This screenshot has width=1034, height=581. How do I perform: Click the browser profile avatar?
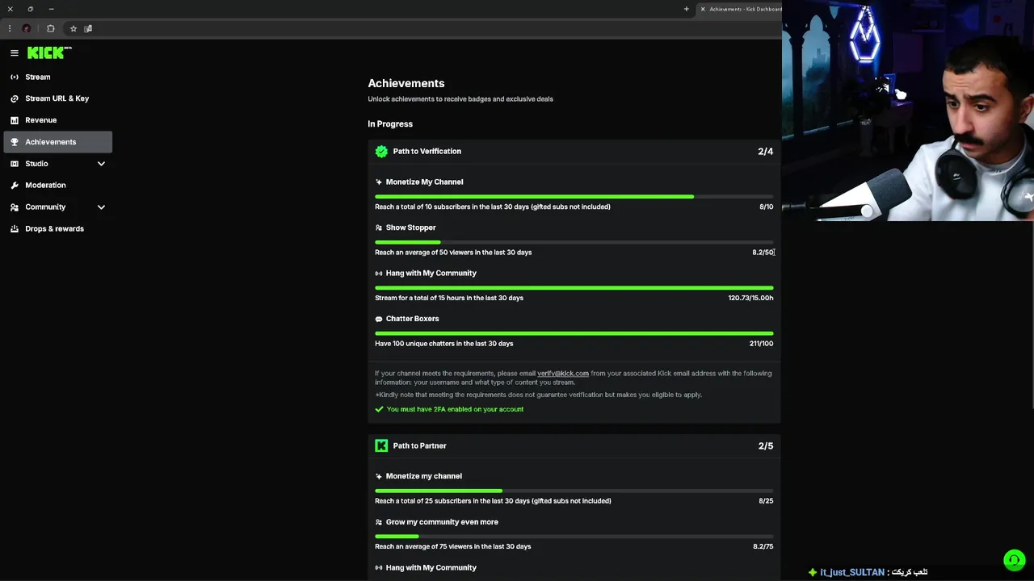click(x=27, y=29)
